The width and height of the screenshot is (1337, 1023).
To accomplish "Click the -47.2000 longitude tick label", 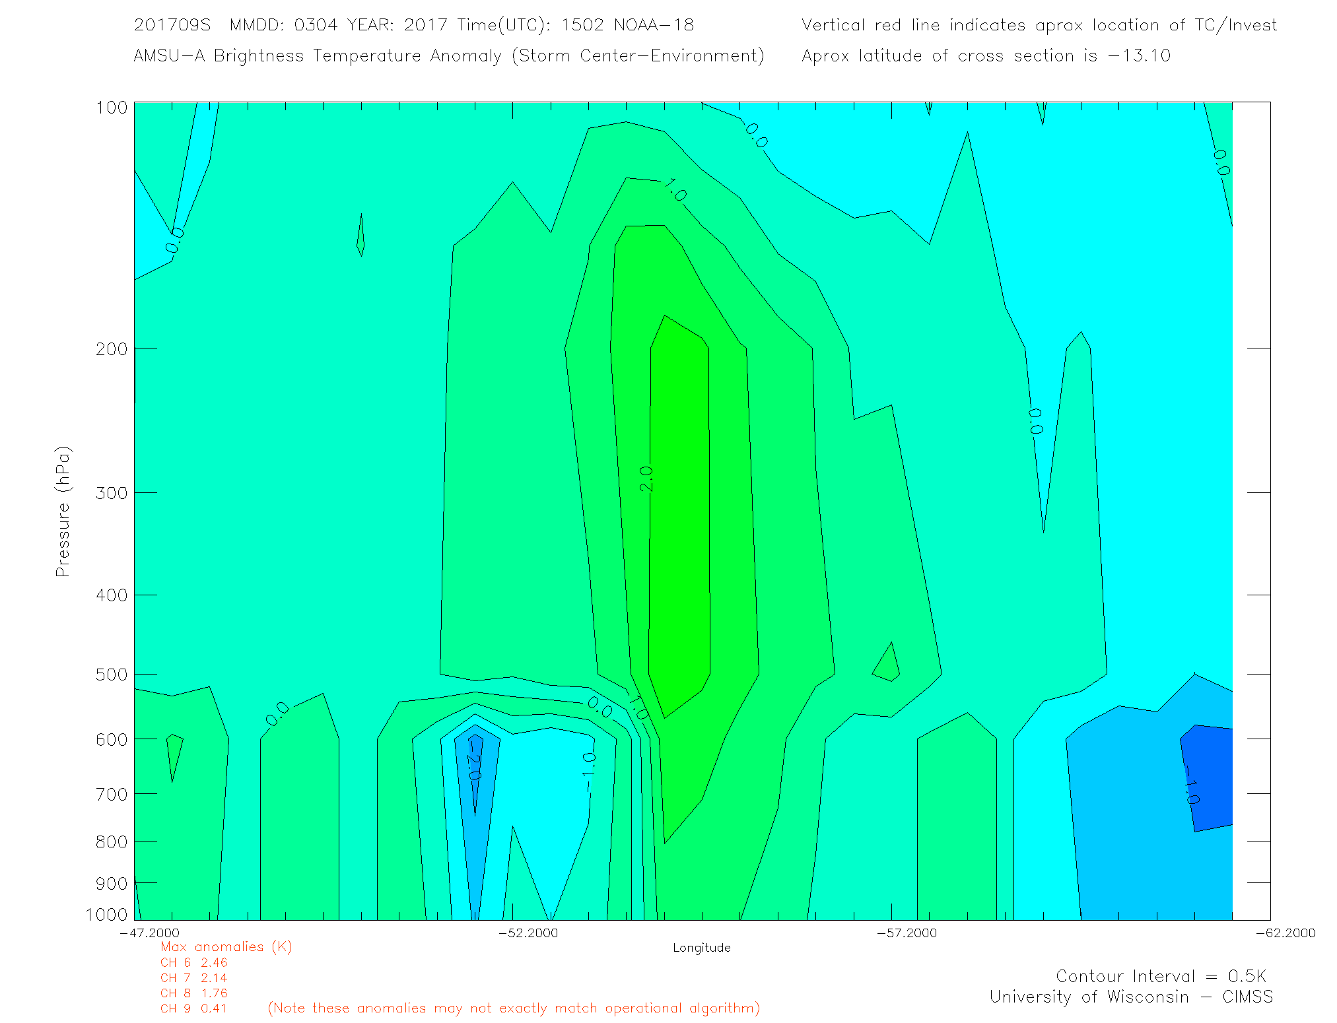I will coord(150,933).
